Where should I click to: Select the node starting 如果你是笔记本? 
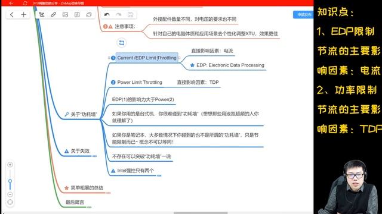[x=185, y=139]
